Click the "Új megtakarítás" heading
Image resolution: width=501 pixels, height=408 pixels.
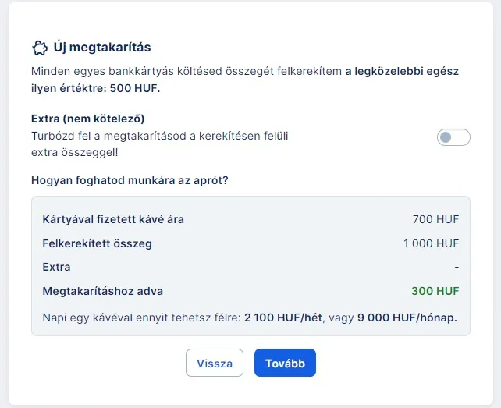pyautogui.click(x=102, y=48)
